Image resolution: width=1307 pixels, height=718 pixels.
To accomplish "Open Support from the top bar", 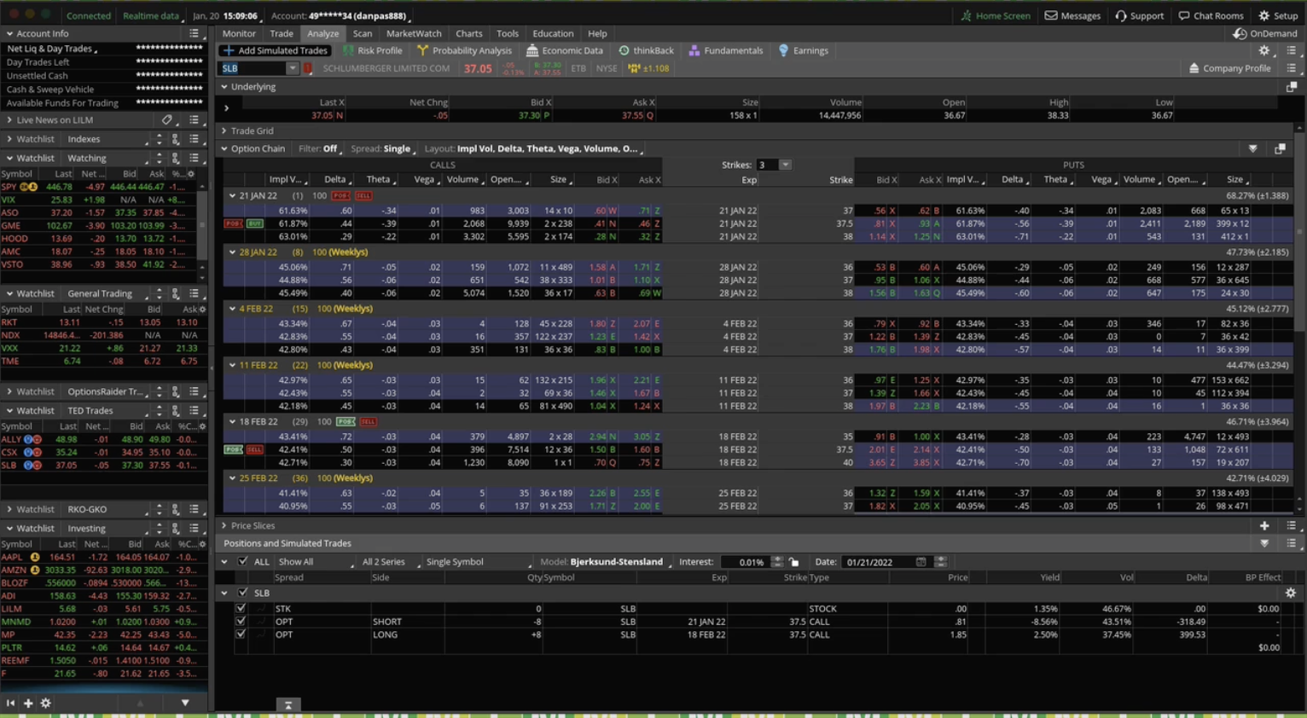I will click(1139, 15).
